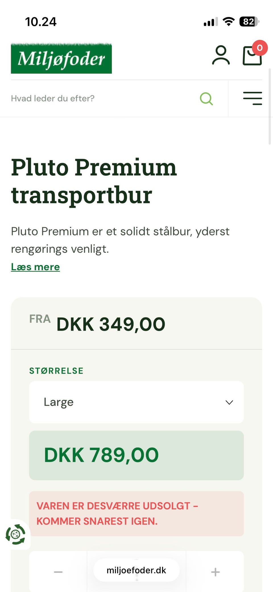Tap the Miljøfoder logo
The height and width of the screenshot is (592, 273).
(x=61, y=59)
